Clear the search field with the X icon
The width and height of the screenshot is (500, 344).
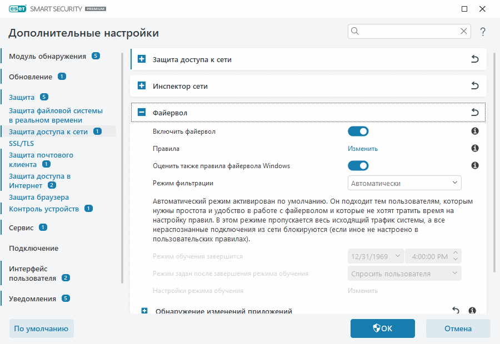tap(464, 31)
